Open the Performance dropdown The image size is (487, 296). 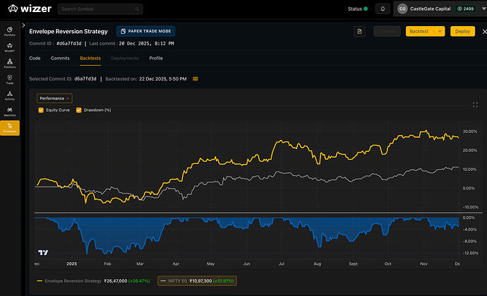pos(54,98)
